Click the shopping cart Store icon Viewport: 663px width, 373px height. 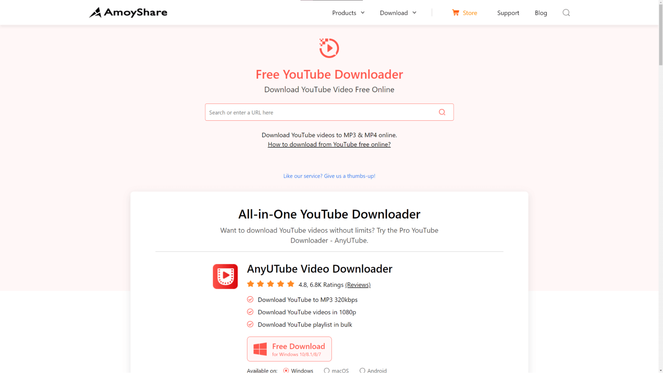pyautogui.click(x=455, y=12)
